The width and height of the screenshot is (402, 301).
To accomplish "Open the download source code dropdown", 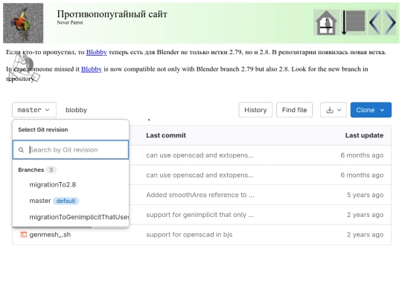I will click(x=334, y=110).
